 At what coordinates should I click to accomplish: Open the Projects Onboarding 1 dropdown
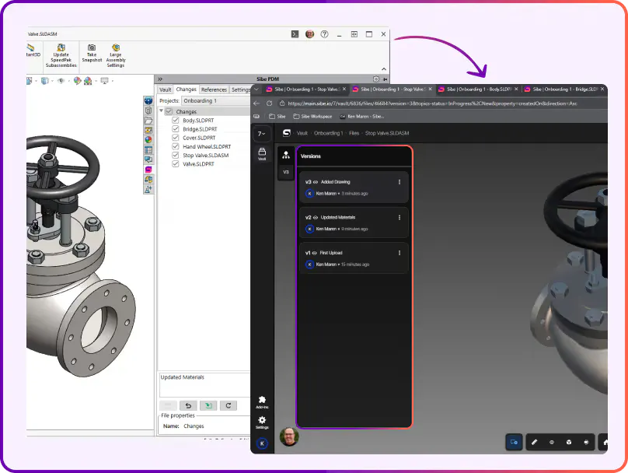(x=216, y=100)
